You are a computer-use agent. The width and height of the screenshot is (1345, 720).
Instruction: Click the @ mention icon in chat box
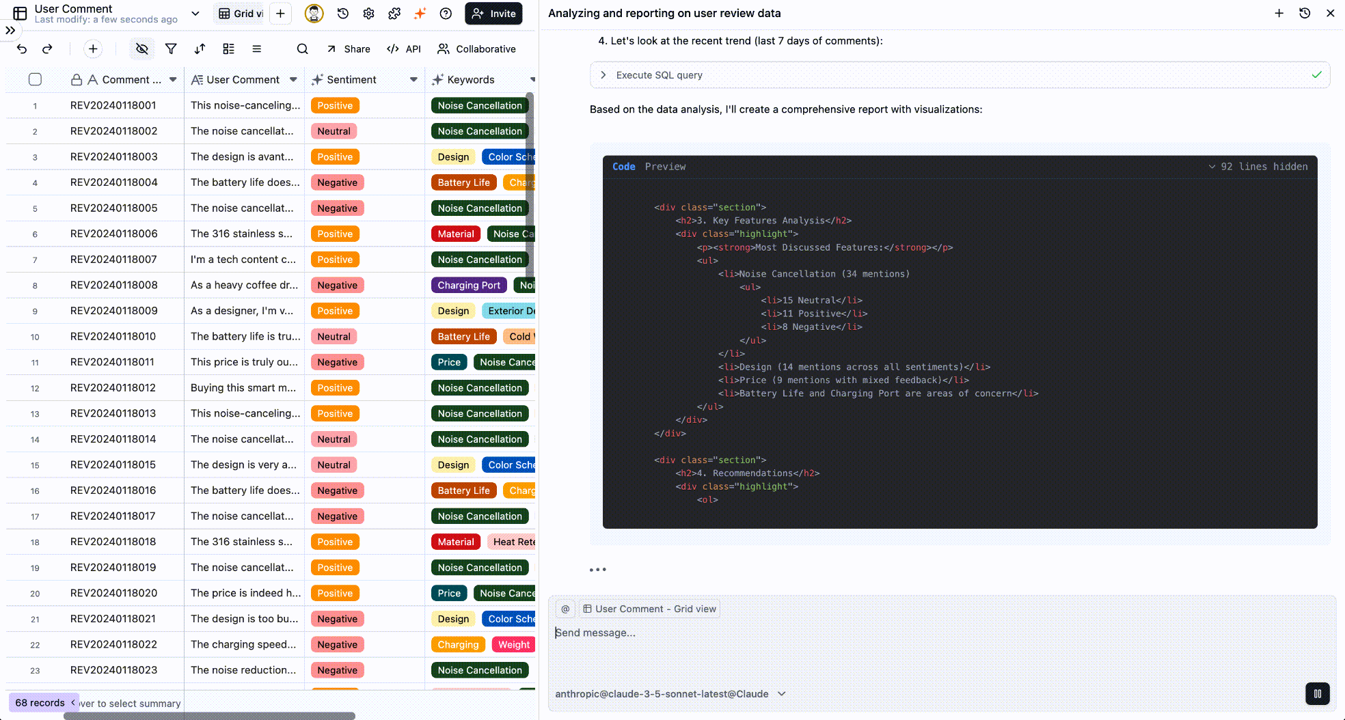point(565,609)
